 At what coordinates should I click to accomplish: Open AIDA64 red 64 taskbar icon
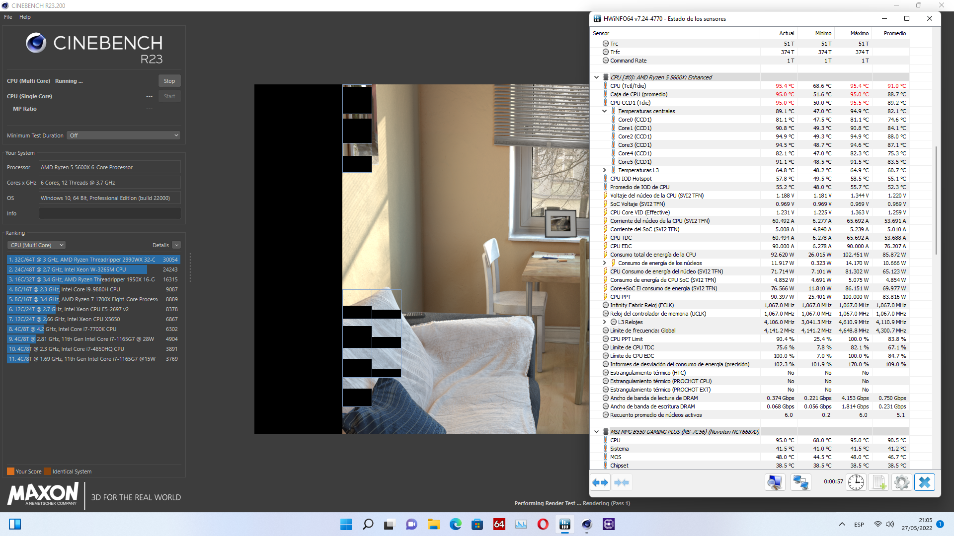pyautogui.click(x=499, y=524)
